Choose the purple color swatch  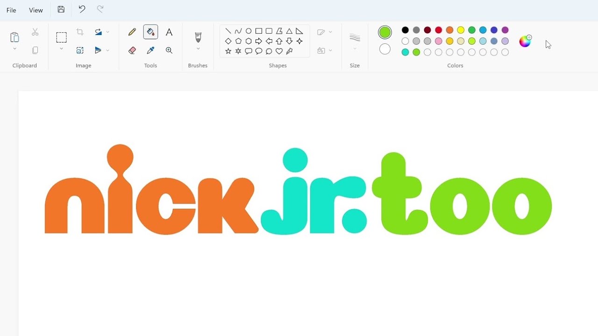click(505, 30)
